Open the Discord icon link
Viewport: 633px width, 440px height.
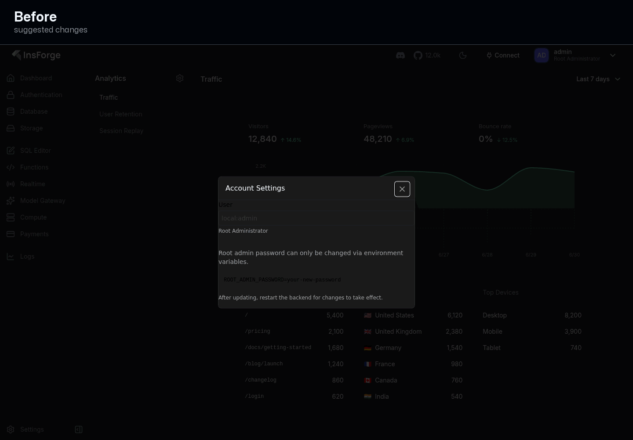(x=400, y=55)
